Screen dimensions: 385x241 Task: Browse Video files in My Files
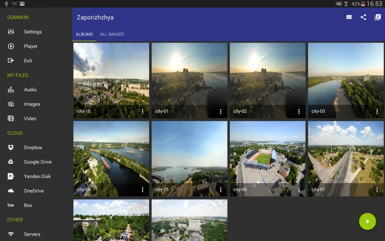pos(30,118)
